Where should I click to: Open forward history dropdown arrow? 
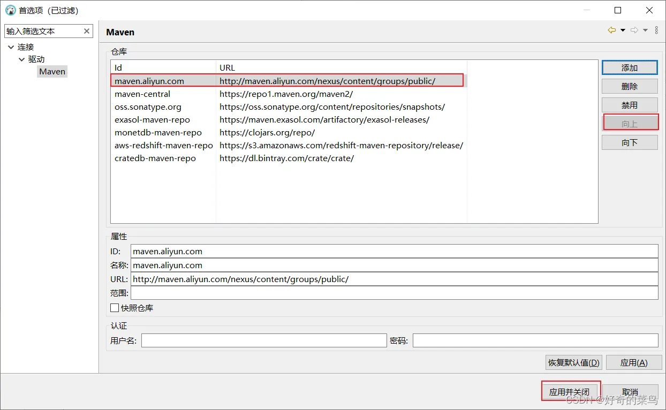click(x=645, y=31)
